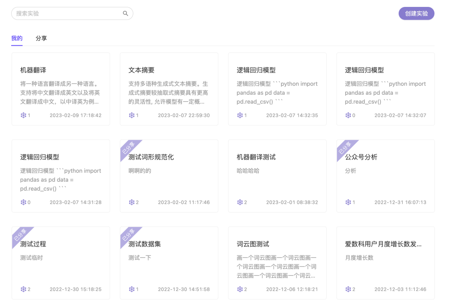Screen dimensions: 466x304
Task: Click the model icon dated 2023-02-09 17:18:42
Action: 23,115
